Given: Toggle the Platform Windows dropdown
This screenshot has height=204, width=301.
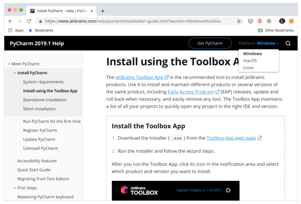Looking at the screenshot, I should (268, 43).
